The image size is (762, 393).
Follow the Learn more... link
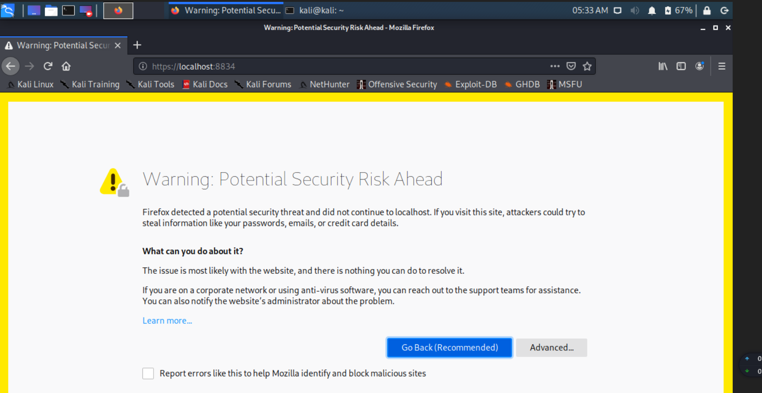pyautogui.click(x=167, y=321)
